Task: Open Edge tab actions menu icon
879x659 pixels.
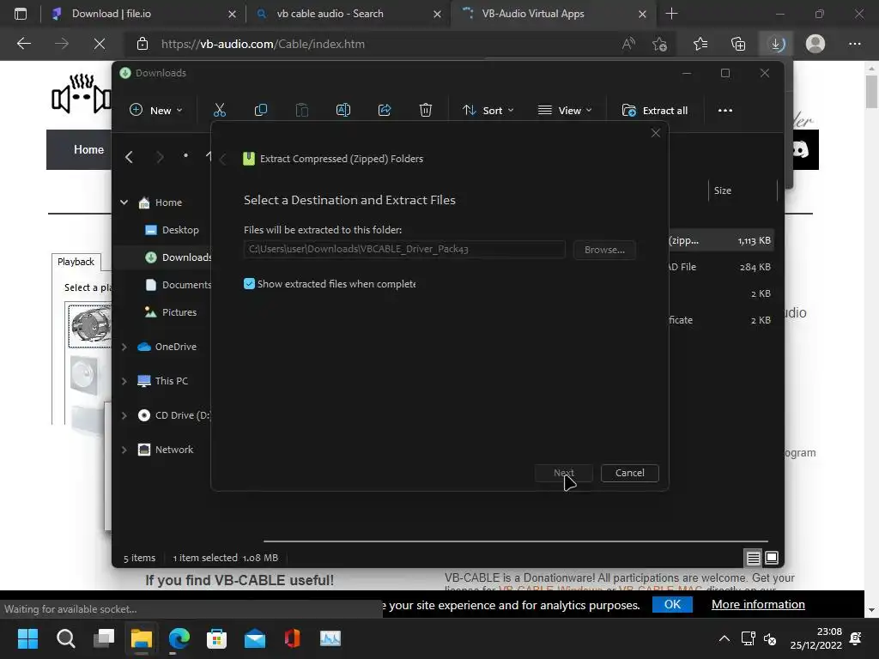Action: [x=21, y=14]
